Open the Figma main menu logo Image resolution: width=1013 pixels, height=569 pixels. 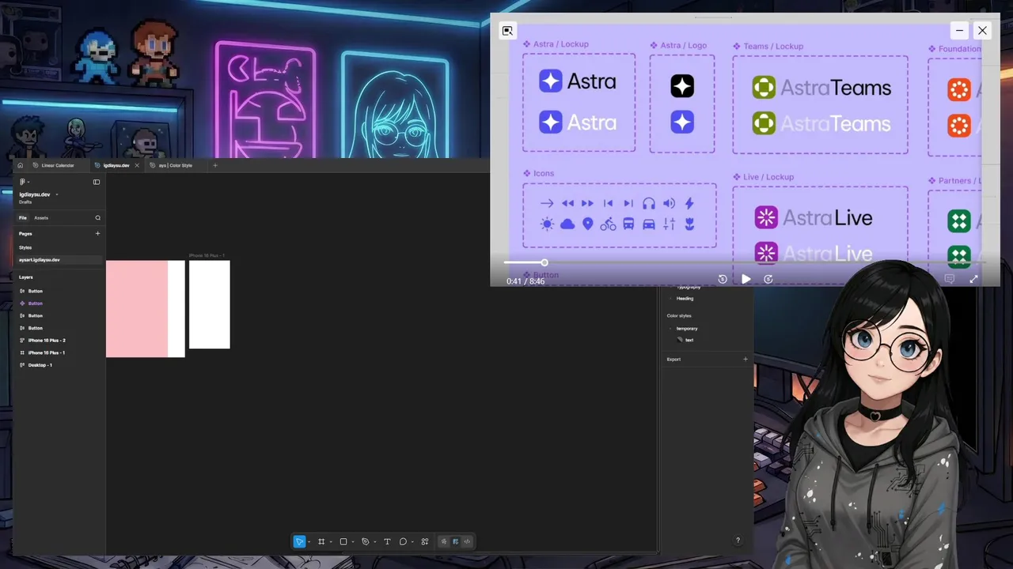click(23, 182)
